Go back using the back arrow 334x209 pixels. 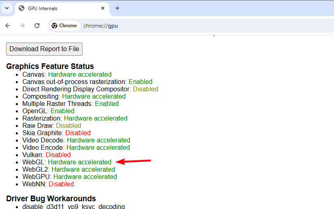click(8, 26)
